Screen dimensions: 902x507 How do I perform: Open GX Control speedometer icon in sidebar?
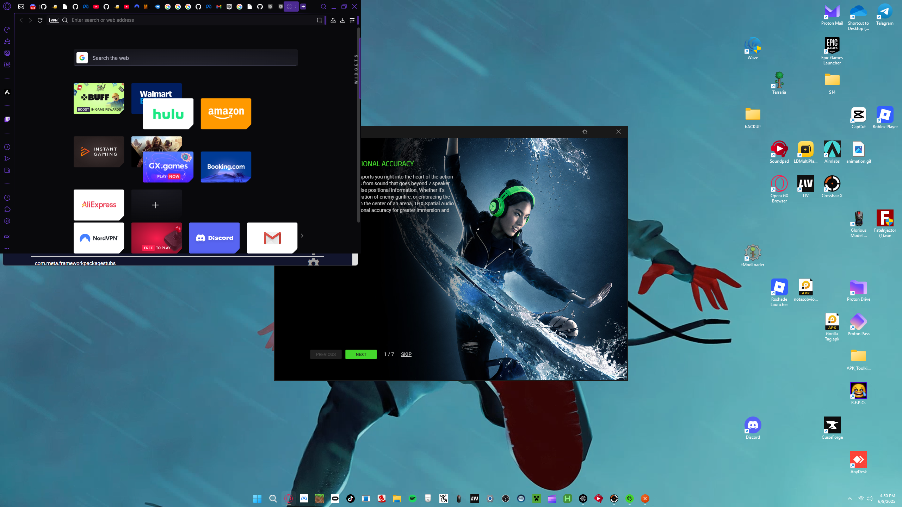coord(7,30)
